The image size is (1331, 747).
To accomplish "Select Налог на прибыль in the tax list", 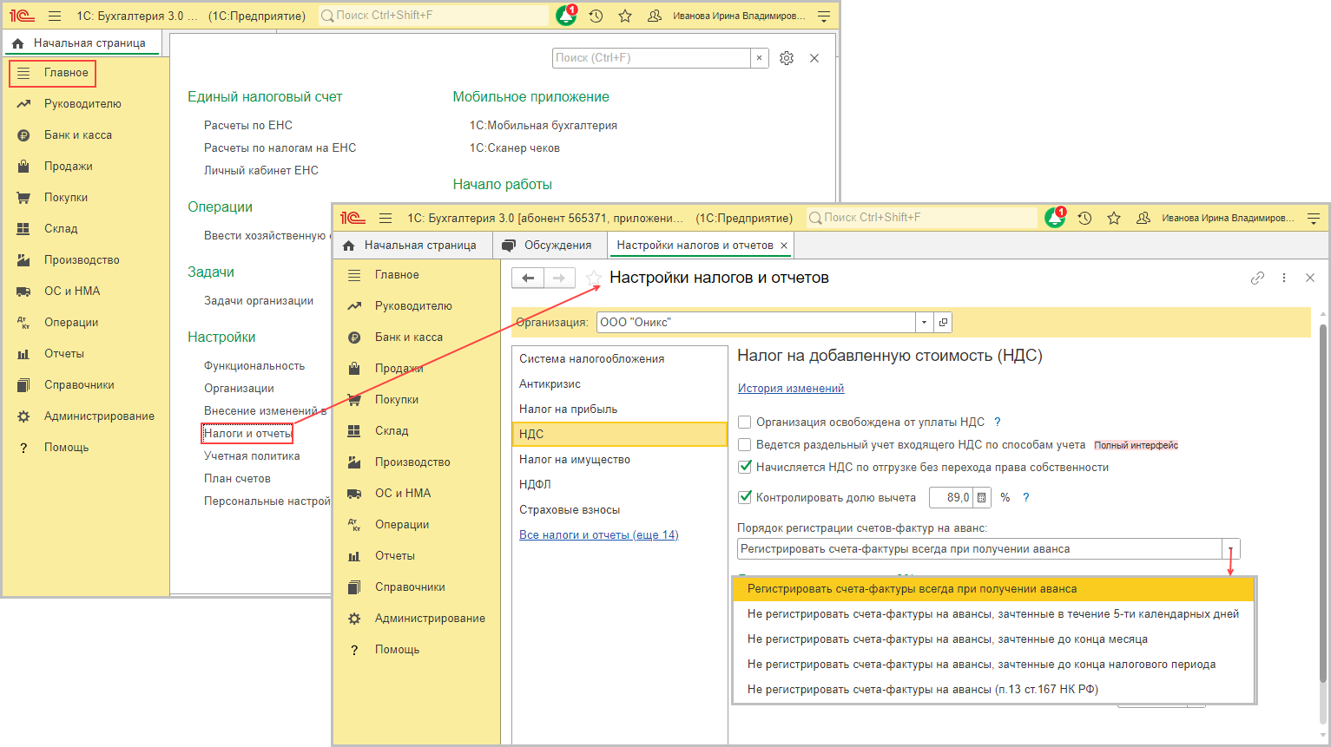I will click(619, 410).
